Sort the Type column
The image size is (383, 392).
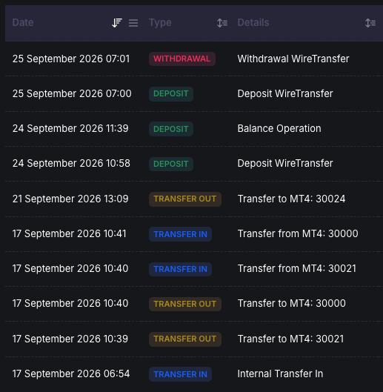click(222, 23)
